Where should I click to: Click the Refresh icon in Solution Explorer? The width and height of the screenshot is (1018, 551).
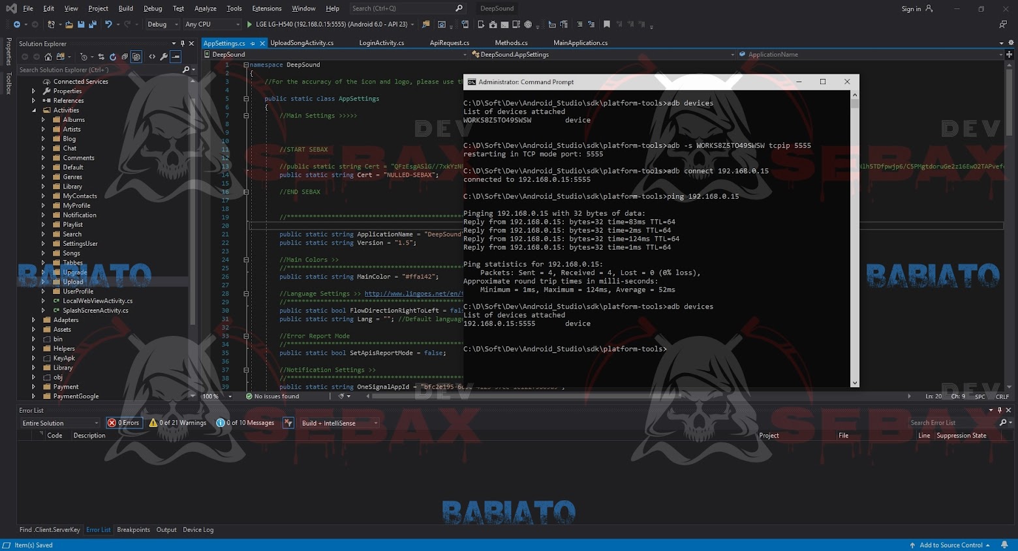(x=113, y=57)
